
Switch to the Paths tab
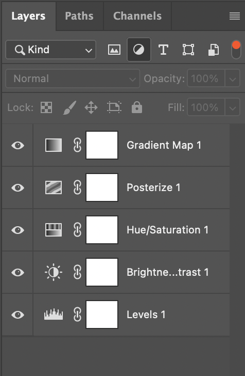(79, 16)
